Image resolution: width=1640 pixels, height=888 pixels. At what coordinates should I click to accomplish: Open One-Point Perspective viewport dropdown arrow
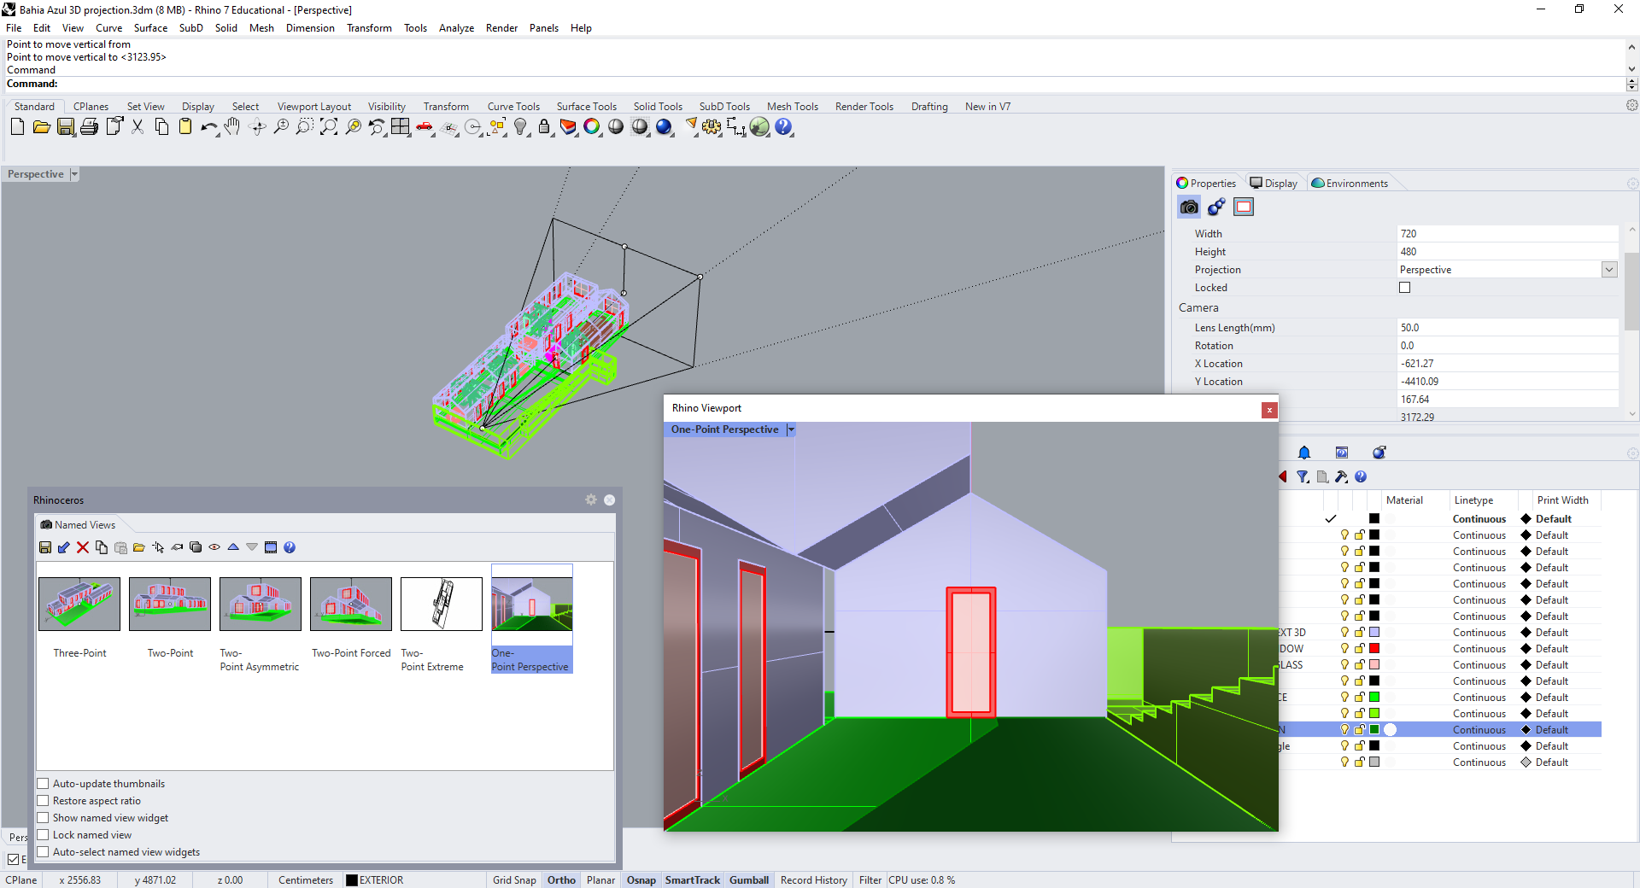(x=791, y=429)
